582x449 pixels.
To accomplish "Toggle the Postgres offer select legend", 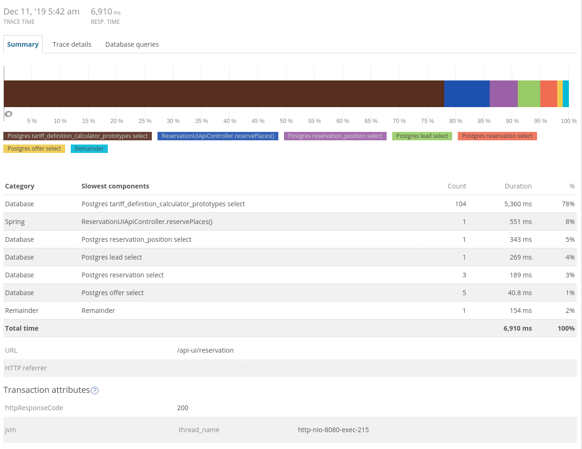I will point(34,149).
